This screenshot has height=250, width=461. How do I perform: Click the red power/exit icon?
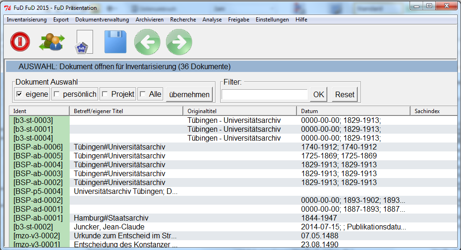(20, 42)
